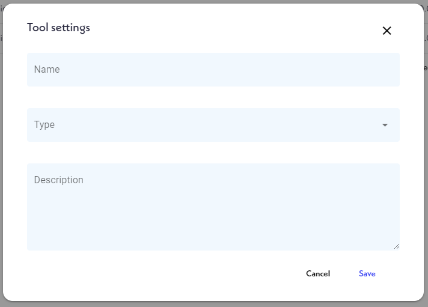Click the "Name" placeholder text
Viewport: 428px width, 307px height.
47,70
